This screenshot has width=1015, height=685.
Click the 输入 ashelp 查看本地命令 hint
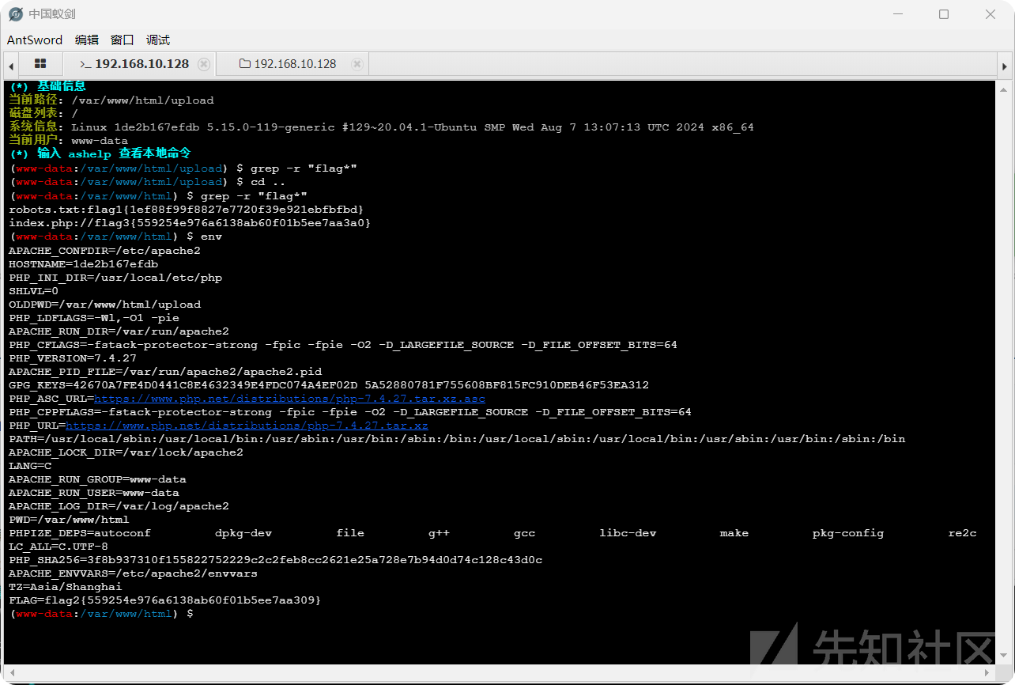coord(100,153)
